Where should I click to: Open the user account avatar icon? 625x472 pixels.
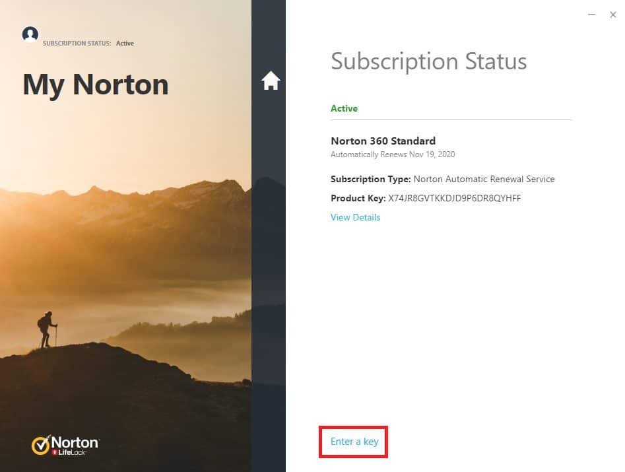pos(30,34)
